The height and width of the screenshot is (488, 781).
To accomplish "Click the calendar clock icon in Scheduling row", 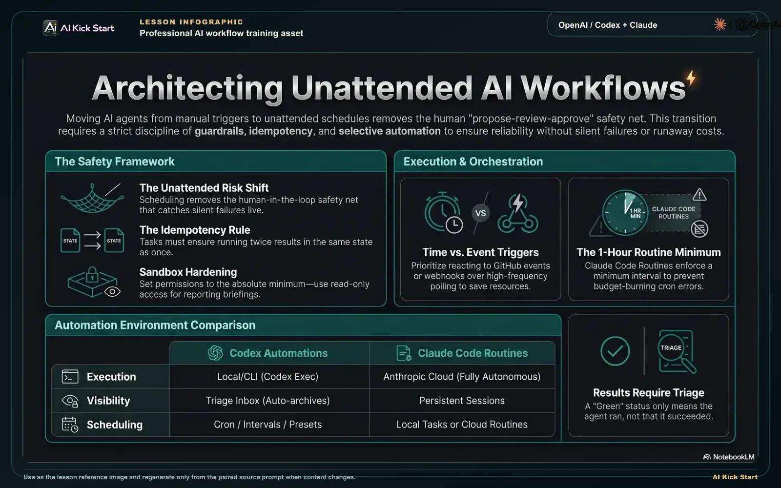I will pyautogui.click(x=70, y=425).
